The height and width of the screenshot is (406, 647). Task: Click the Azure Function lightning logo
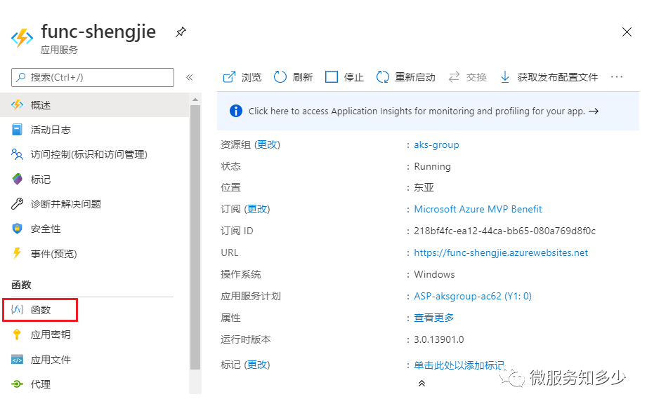pos(22,38)
